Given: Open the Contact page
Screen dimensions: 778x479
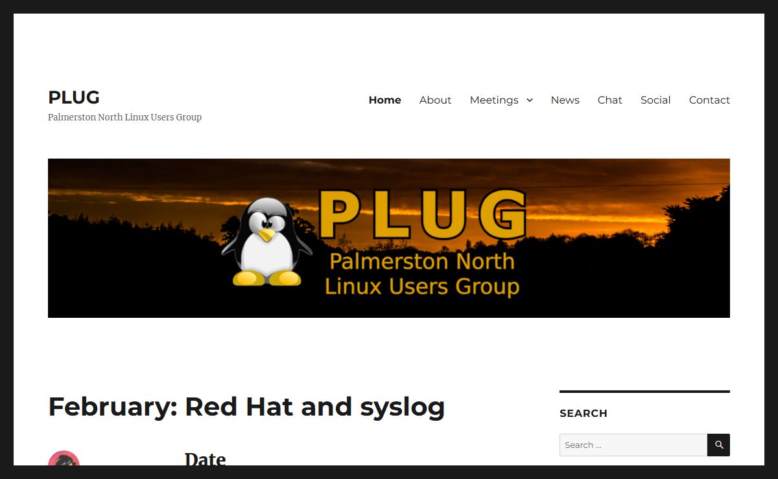Looking at the screenshot, I should pyautogui.click(x=709, y=100).
